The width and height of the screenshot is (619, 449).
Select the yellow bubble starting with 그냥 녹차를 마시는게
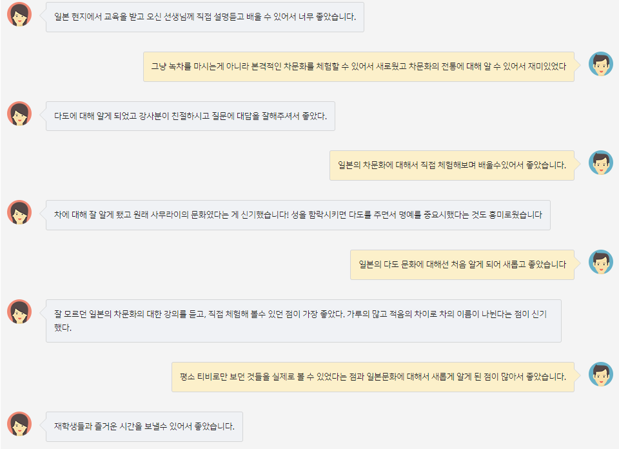point(359,66)
